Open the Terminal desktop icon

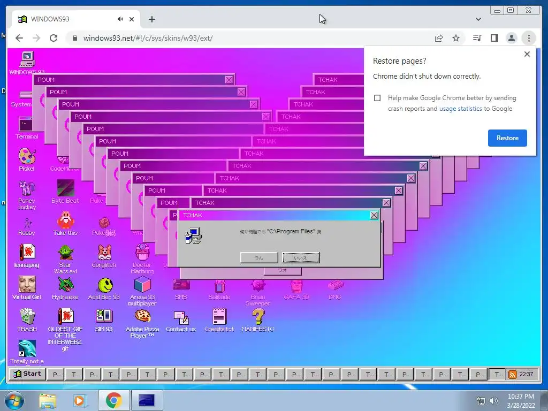coord(27,128)
